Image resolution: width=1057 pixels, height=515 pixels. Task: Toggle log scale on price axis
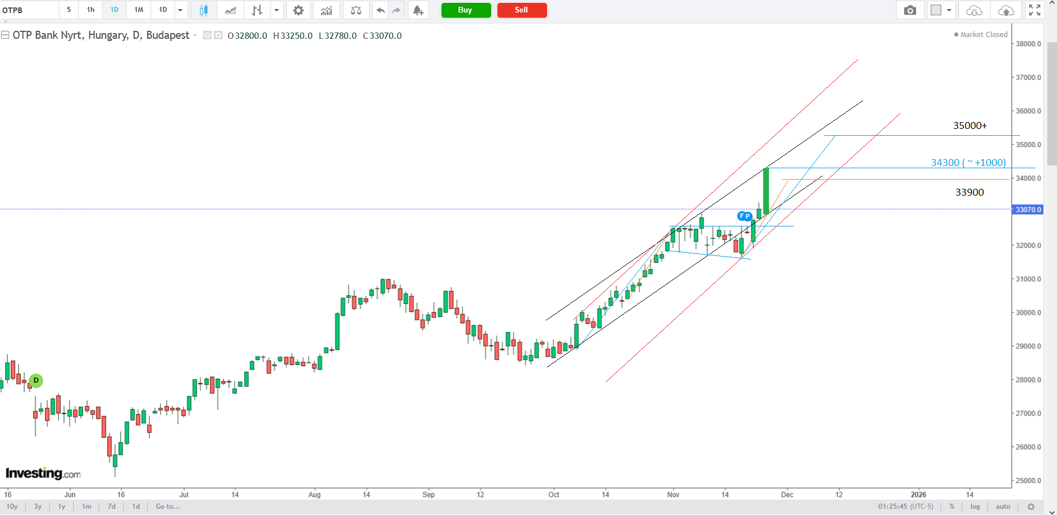pos(975,506)
